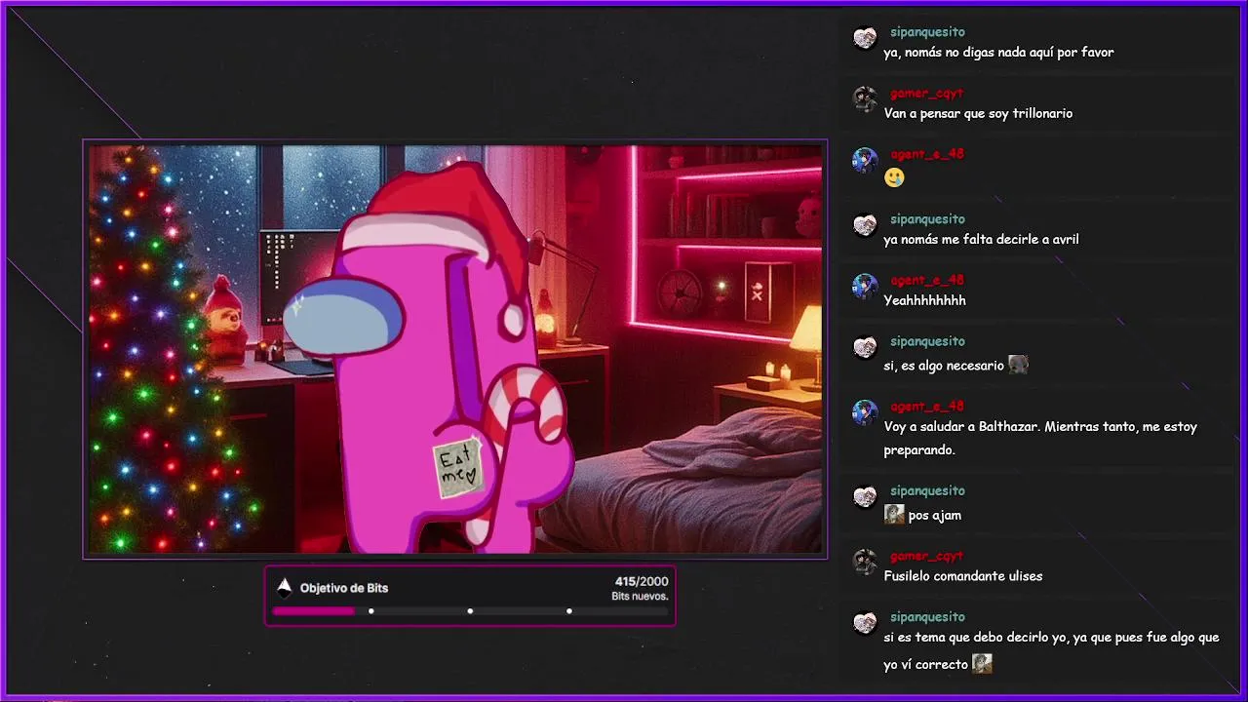
Task: Click the last milestone dot on the Bits bar
Action: coord(569,611)
